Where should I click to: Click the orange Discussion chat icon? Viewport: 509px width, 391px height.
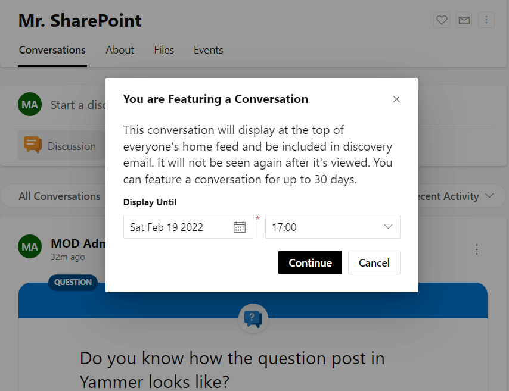point(32,145)
